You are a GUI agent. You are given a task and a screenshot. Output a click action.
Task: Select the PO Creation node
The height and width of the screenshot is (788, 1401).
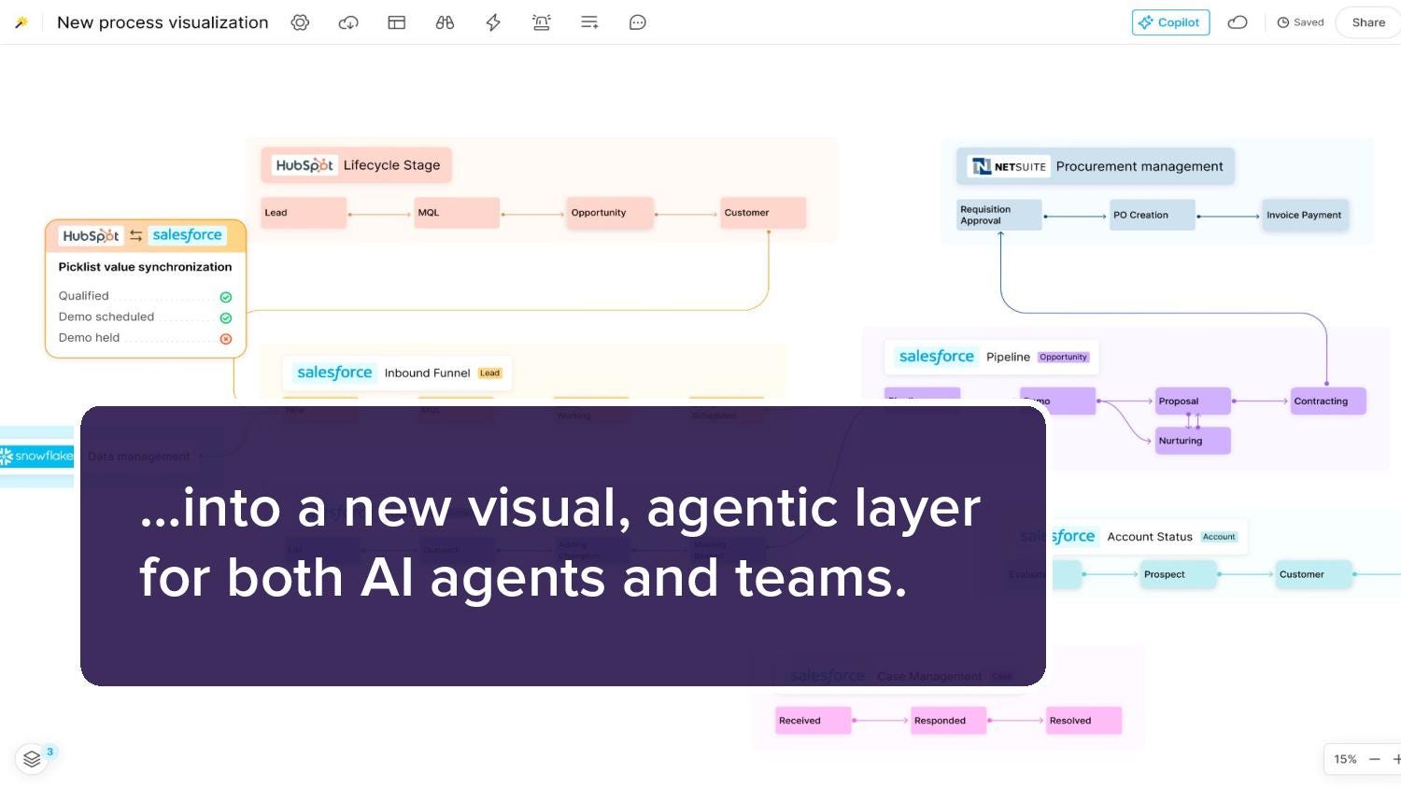point(1153,215)
